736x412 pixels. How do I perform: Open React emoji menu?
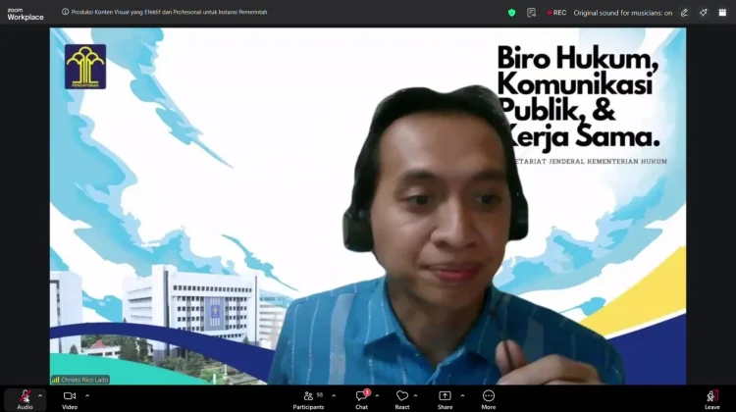[401, 399]
